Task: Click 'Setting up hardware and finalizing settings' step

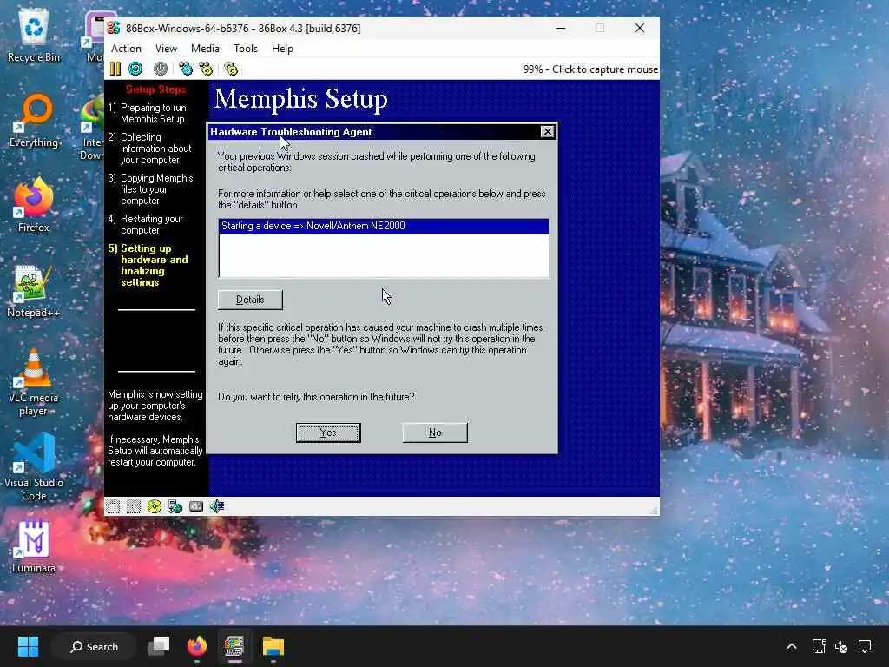Action: tap(148, 266)
